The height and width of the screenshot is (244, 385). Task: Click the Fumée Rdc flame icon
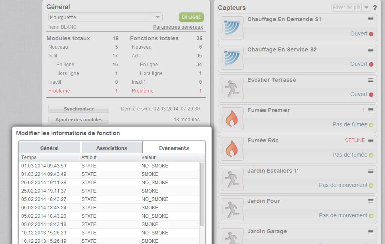[232, 149]
